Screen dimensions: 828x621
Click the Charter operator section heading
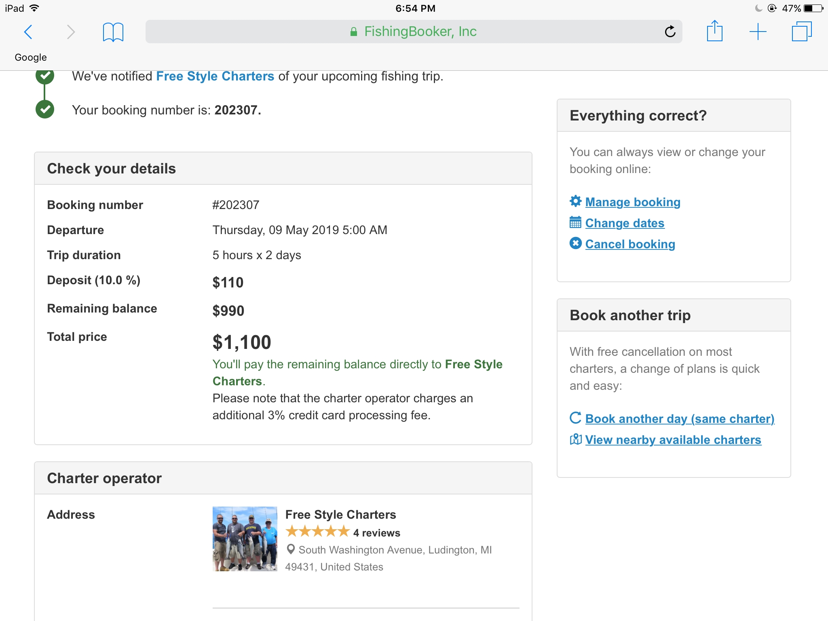click(x=104, y=478)
